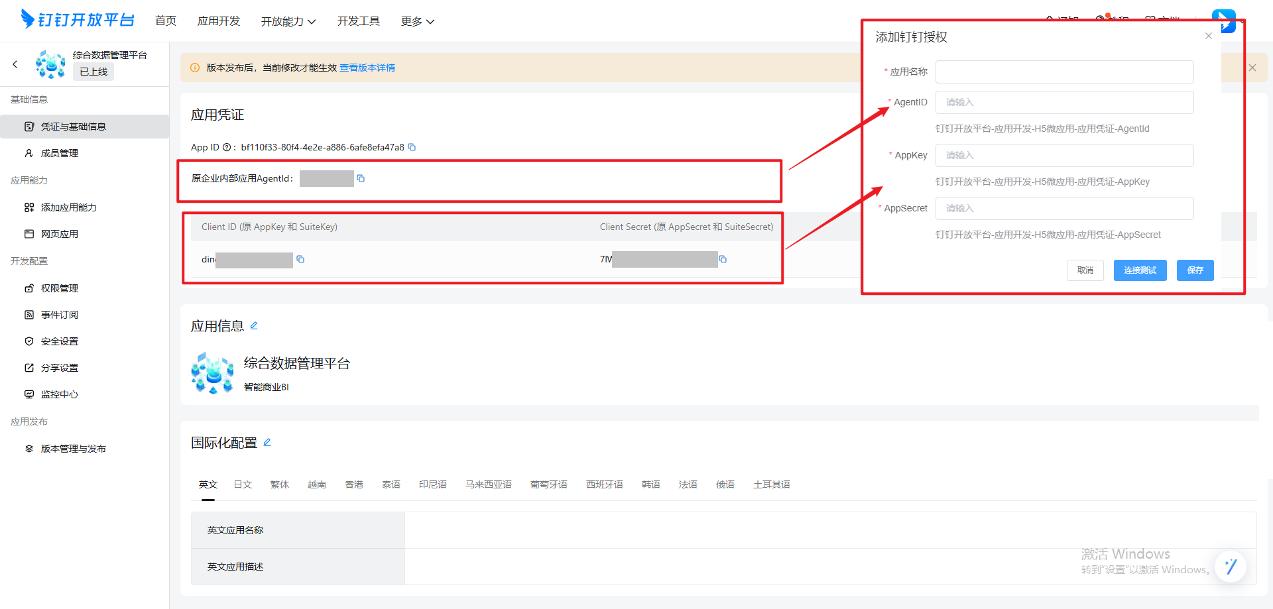Expand the 更多 dropdown menu
The width and height of the screenshot is (1273, 609).
(x=418, y=21)
